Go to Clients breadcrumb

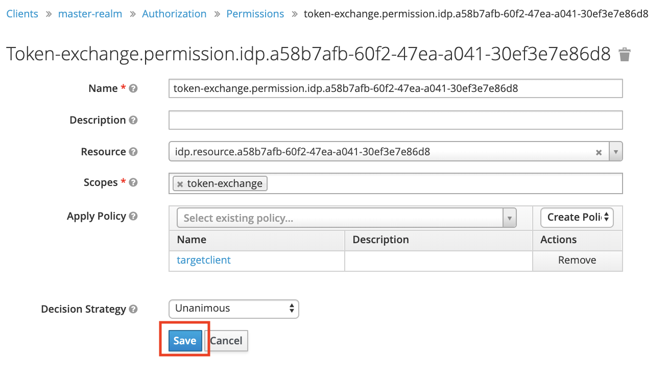22,14
